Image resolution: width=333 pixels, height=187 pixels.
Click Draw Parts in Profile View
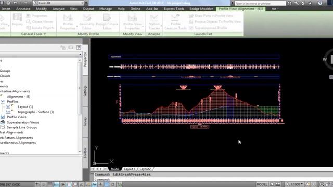[211, 16]
